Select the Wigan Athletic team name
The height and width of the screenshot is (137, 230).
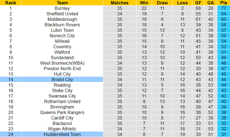[62, 129]
